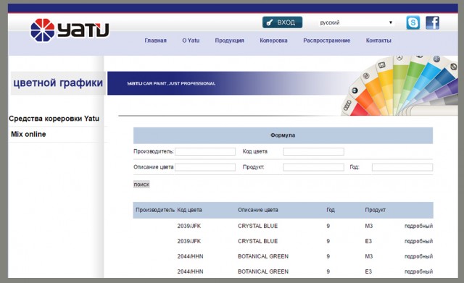Click the Описание цвета input field

pos(205,167)
